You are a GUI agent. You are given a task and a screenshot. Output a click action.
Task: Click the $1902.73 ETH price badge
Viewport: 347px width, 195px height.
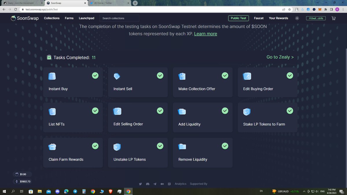22,182
